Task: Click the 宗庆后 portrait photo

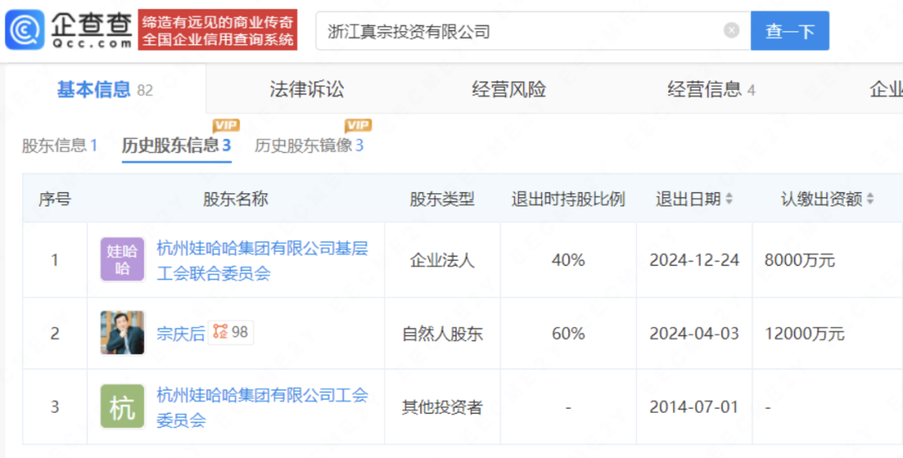Action: pos(122,333)
